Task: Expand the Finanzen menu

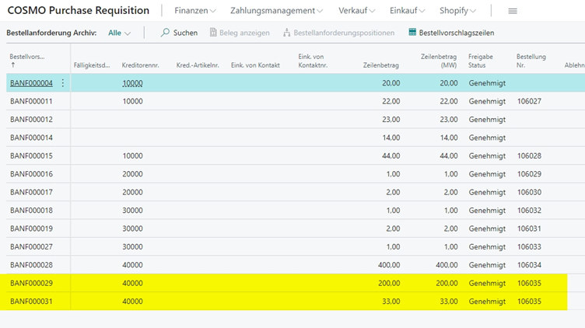Action: 195,11
